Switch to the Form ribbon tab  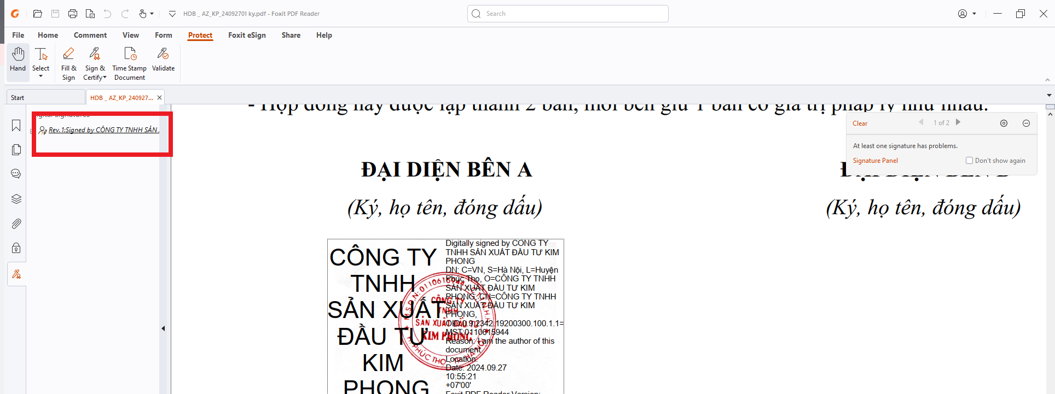point(164,35)
